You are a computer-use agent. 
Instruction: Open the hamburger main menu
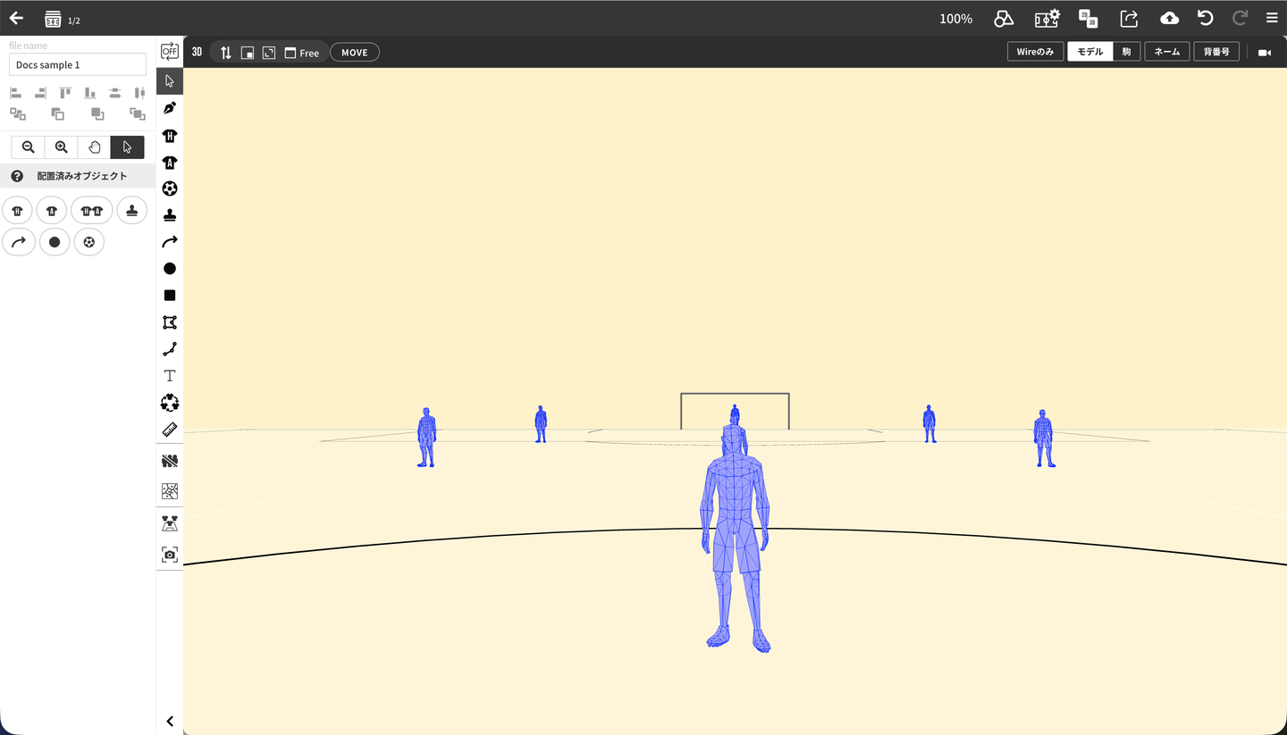click(1272, 18)
